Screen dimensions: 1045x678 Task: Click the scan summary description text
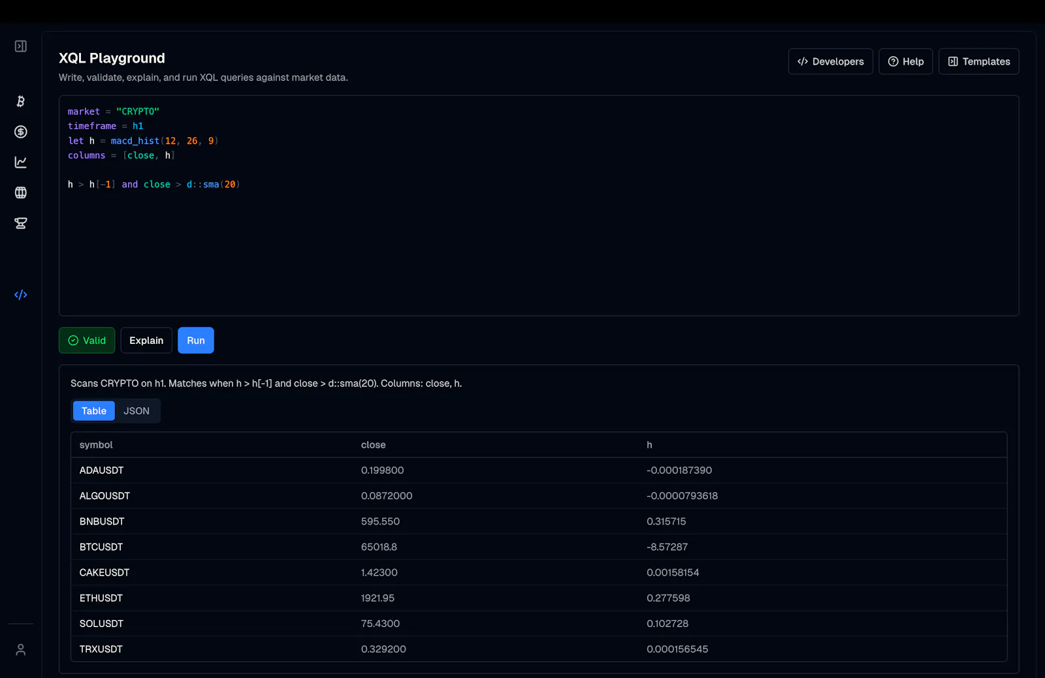[x=266, y=384]
